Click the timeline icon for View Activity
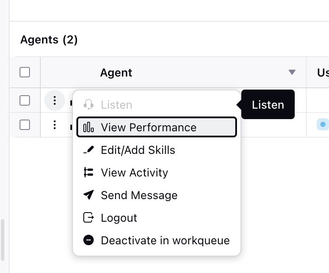The image size is (329, 273). point(89,172)
